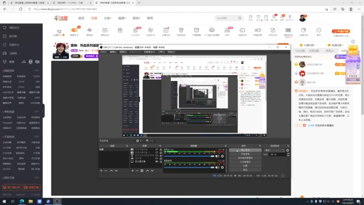Image resolution: width=364 pixels, height=205 pixels.
Task: Open transition settings gear in OBS
Action: click(x=288, y=150)
